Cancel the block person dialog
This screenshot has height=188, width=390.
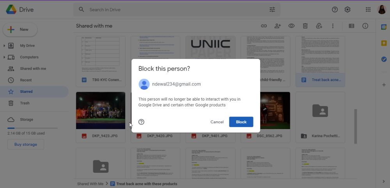point(217,122)
